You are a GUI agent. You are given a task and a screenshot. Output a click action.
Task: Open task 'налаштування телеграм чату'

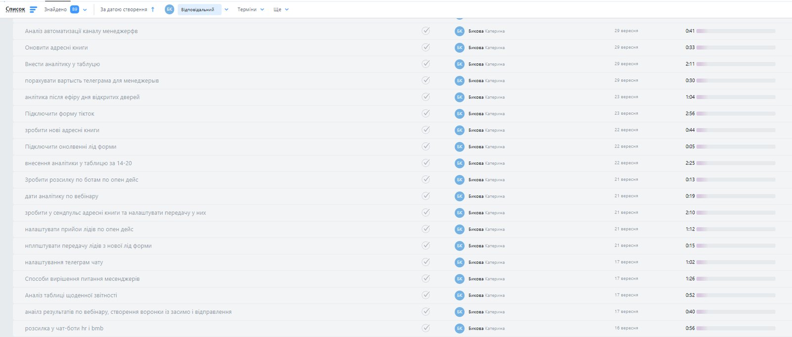tap(64, 262)
